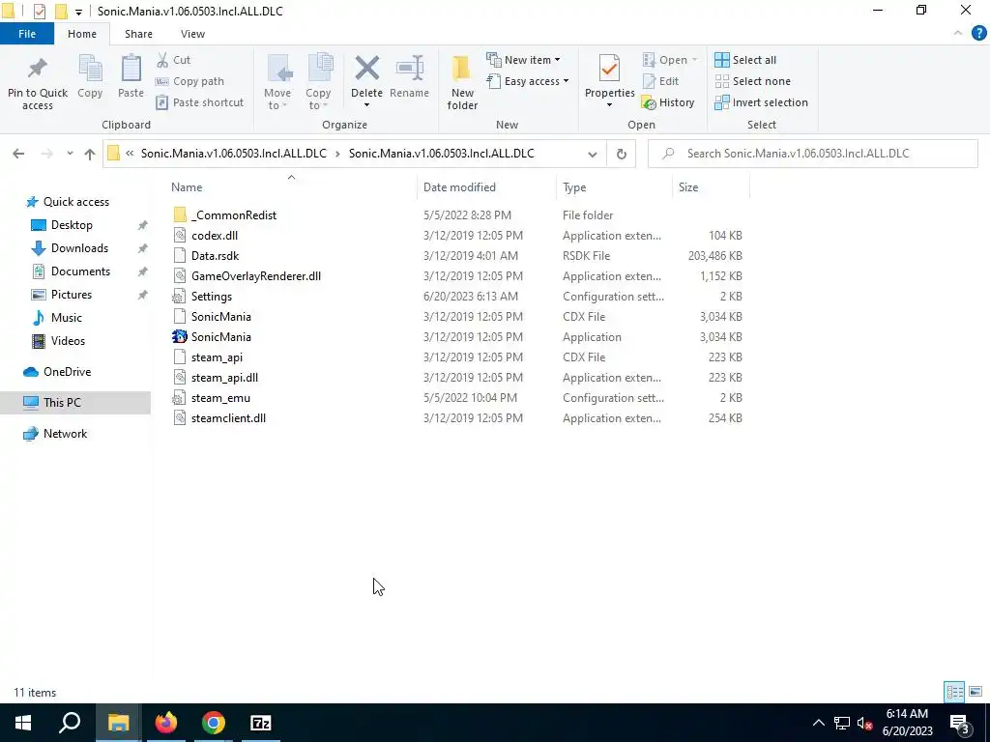Open recent locations dropdown arrow
Viewport: 990px width, 742px height.
70,154
